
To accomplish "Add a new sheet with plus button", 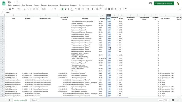I will click(x=6, y=100).
